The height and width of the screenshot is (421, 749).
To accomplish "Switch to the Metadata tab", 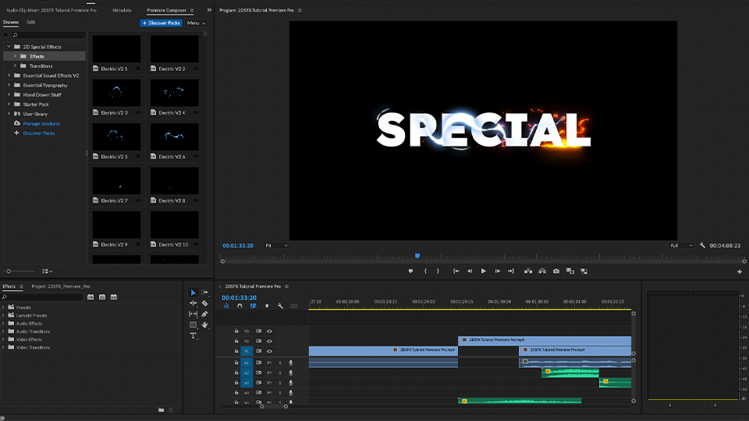I will [122, 11].
